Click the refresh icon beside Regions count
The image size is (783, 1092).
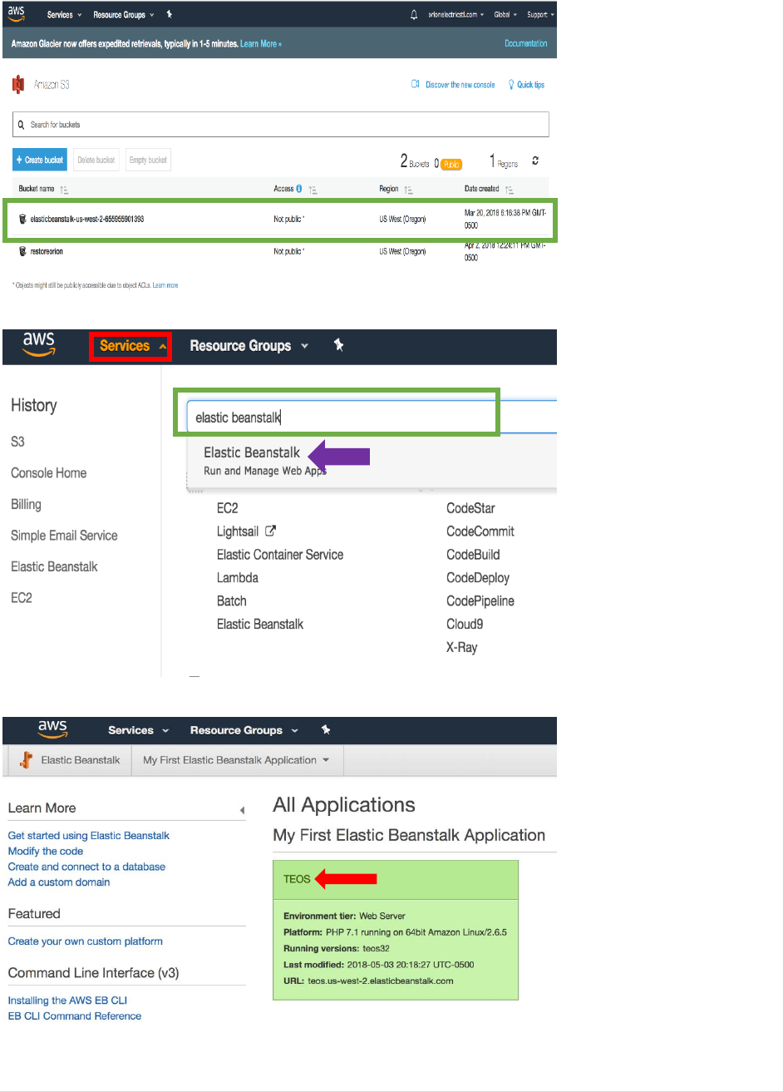point(536,161)
